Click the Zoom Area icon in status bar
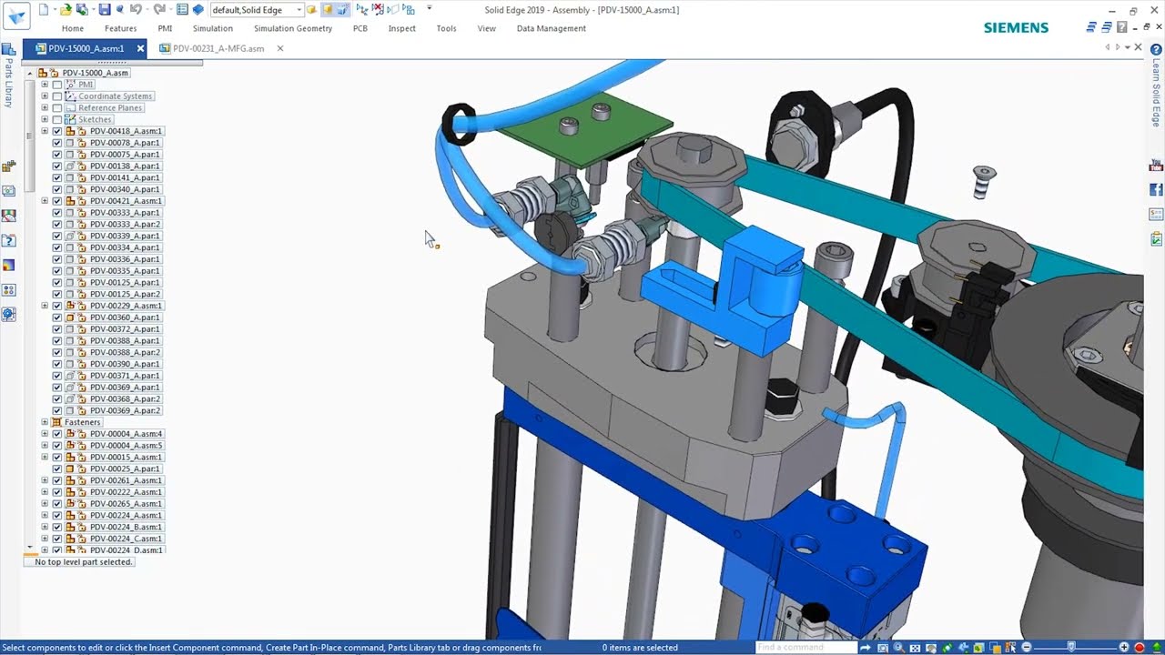Screen dimensions: 1165x655 (x=883, y=648)
